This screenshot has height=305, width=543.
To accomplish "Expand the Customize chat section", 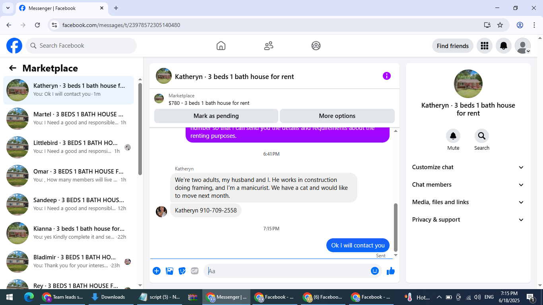I will pyautogui.click(x=468, y=167).
